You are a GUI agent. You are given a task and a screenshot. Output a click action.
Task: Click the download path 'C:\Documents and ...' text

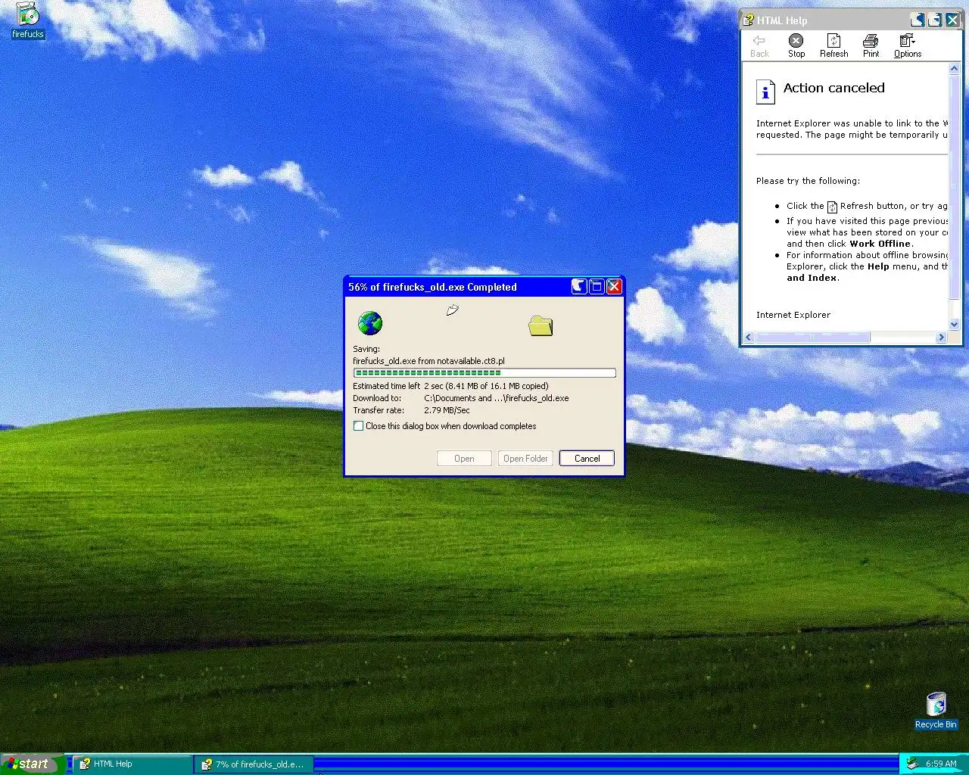click(x=497, y=398)
